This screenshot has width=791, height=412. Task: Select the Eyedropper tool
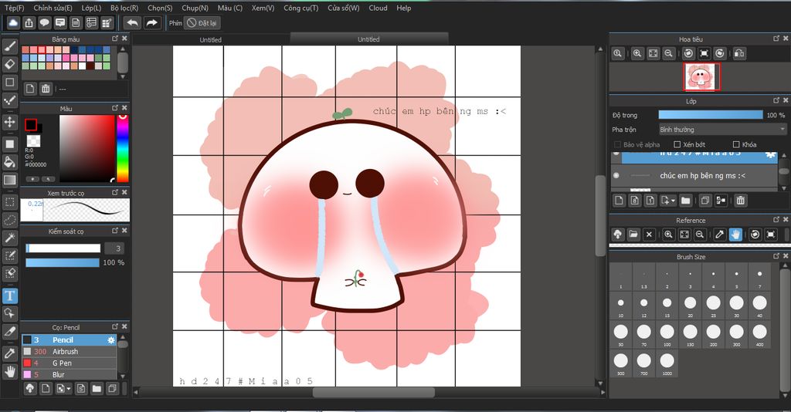coord(9,353)
